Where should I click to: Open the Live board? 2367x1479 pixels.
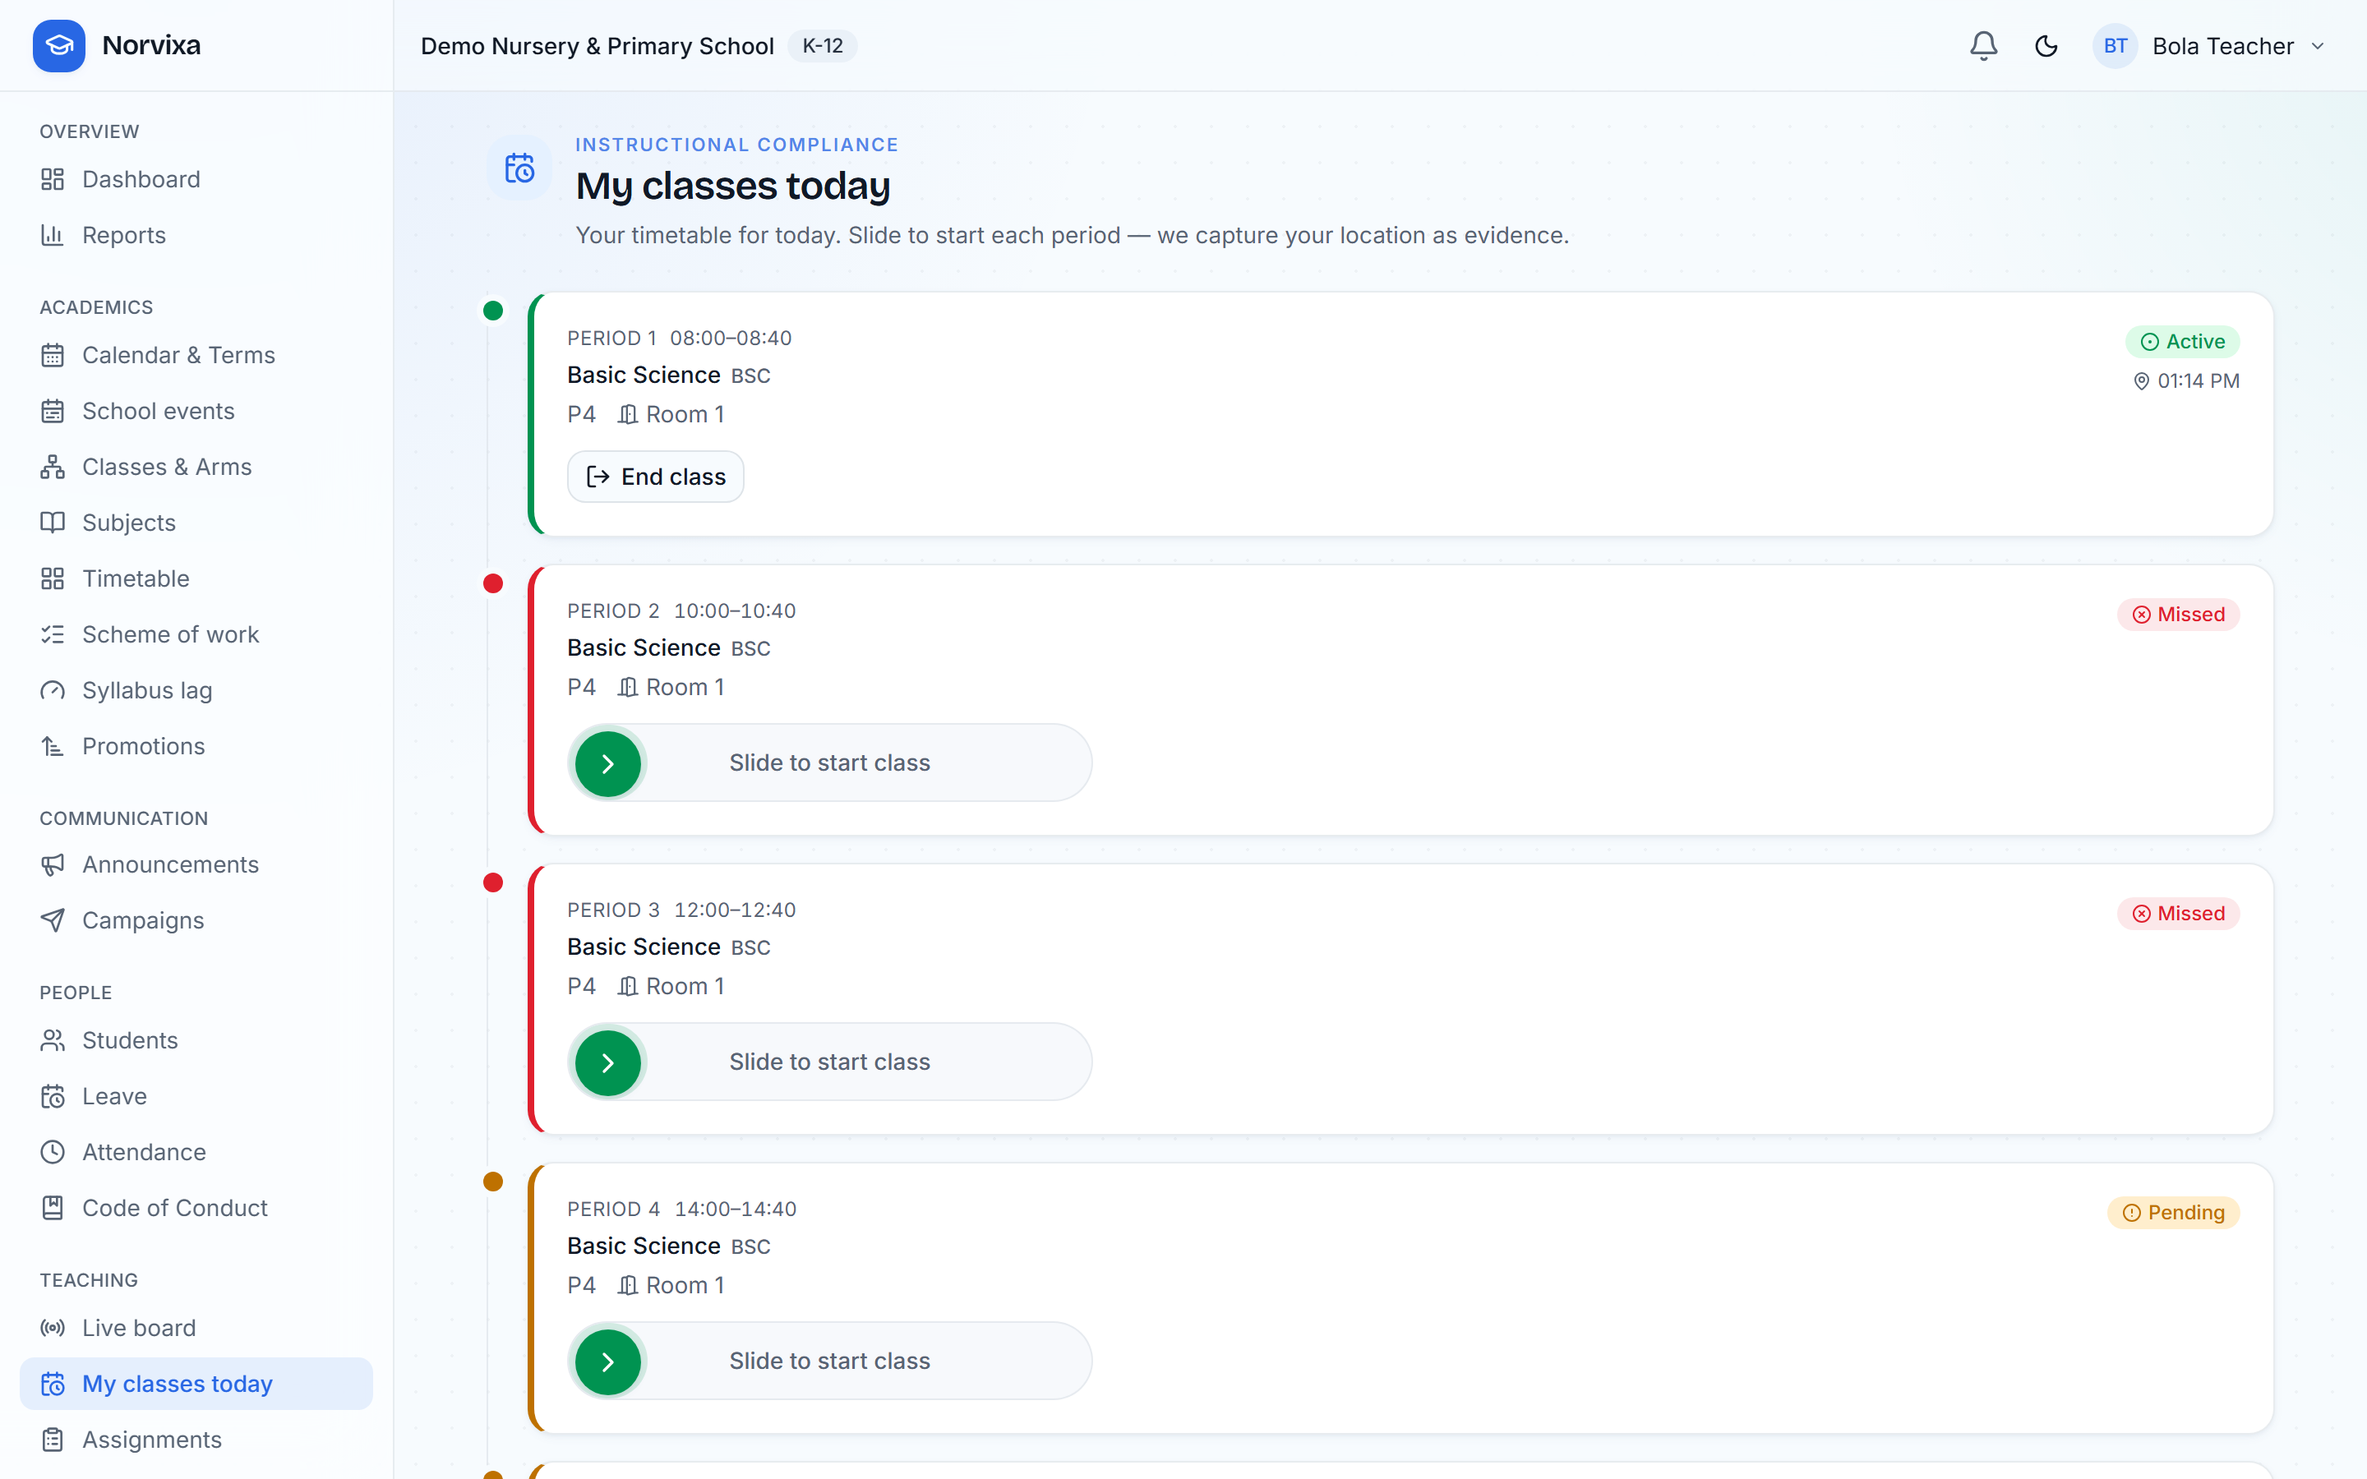point(196,1329)
